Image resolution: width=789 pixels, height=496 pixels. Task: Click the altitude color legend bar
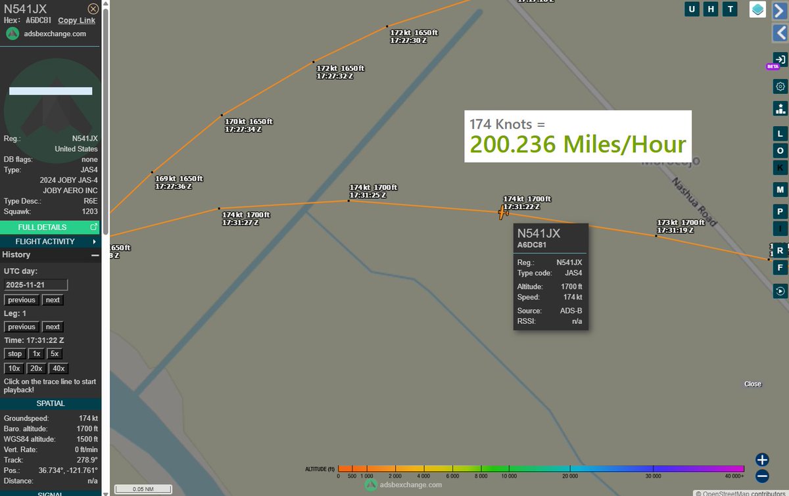542,468
